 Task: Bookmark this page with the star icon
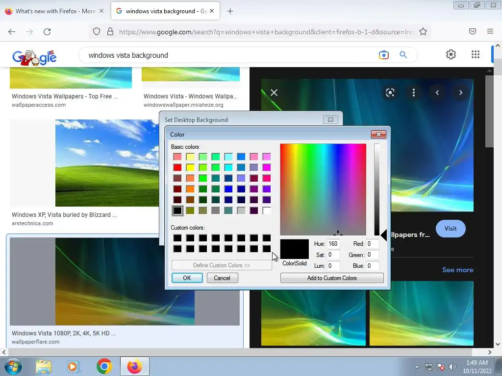tap(423, 32)
